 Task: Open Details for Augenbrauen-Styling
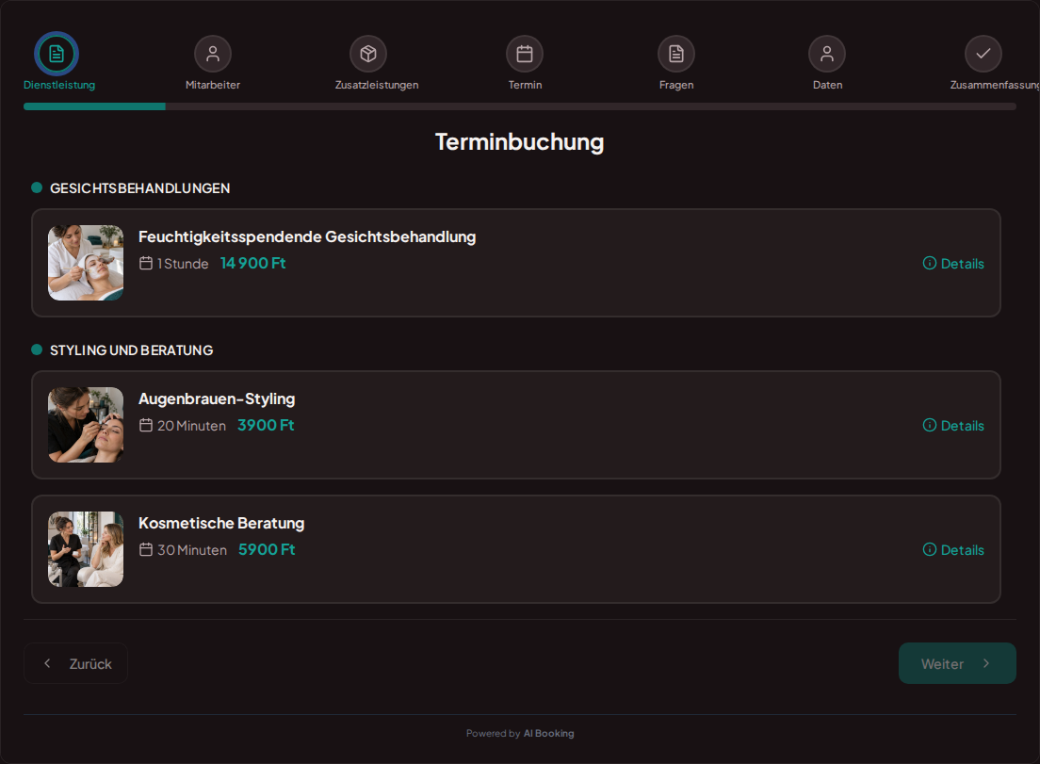pyautogui.click(x=953, y=425)
